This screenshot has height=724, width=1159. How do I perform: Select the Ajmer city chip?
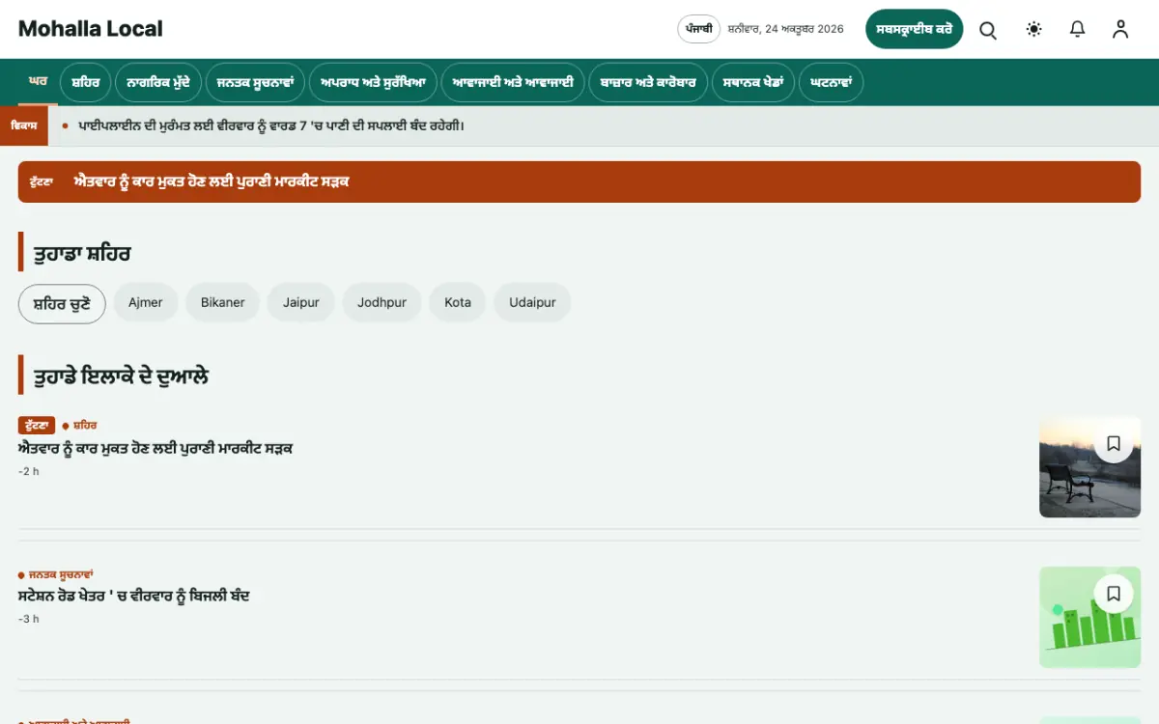coord(146,303)
